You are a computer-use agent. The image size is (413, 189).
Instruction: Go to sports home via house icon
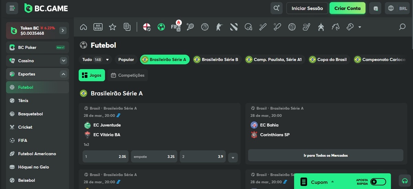pyautogui.click(x=83, y=27)
